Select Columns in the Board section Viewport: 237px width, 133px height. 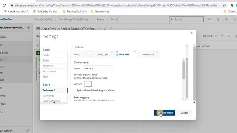click(54, 90)
